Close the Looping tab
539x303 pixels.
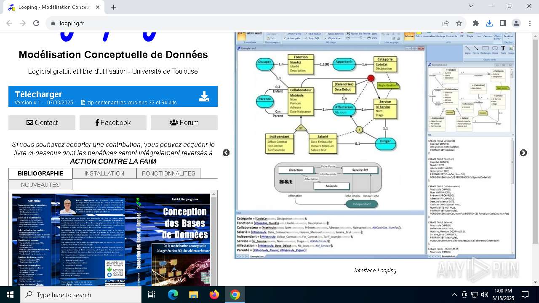(98, 7)
